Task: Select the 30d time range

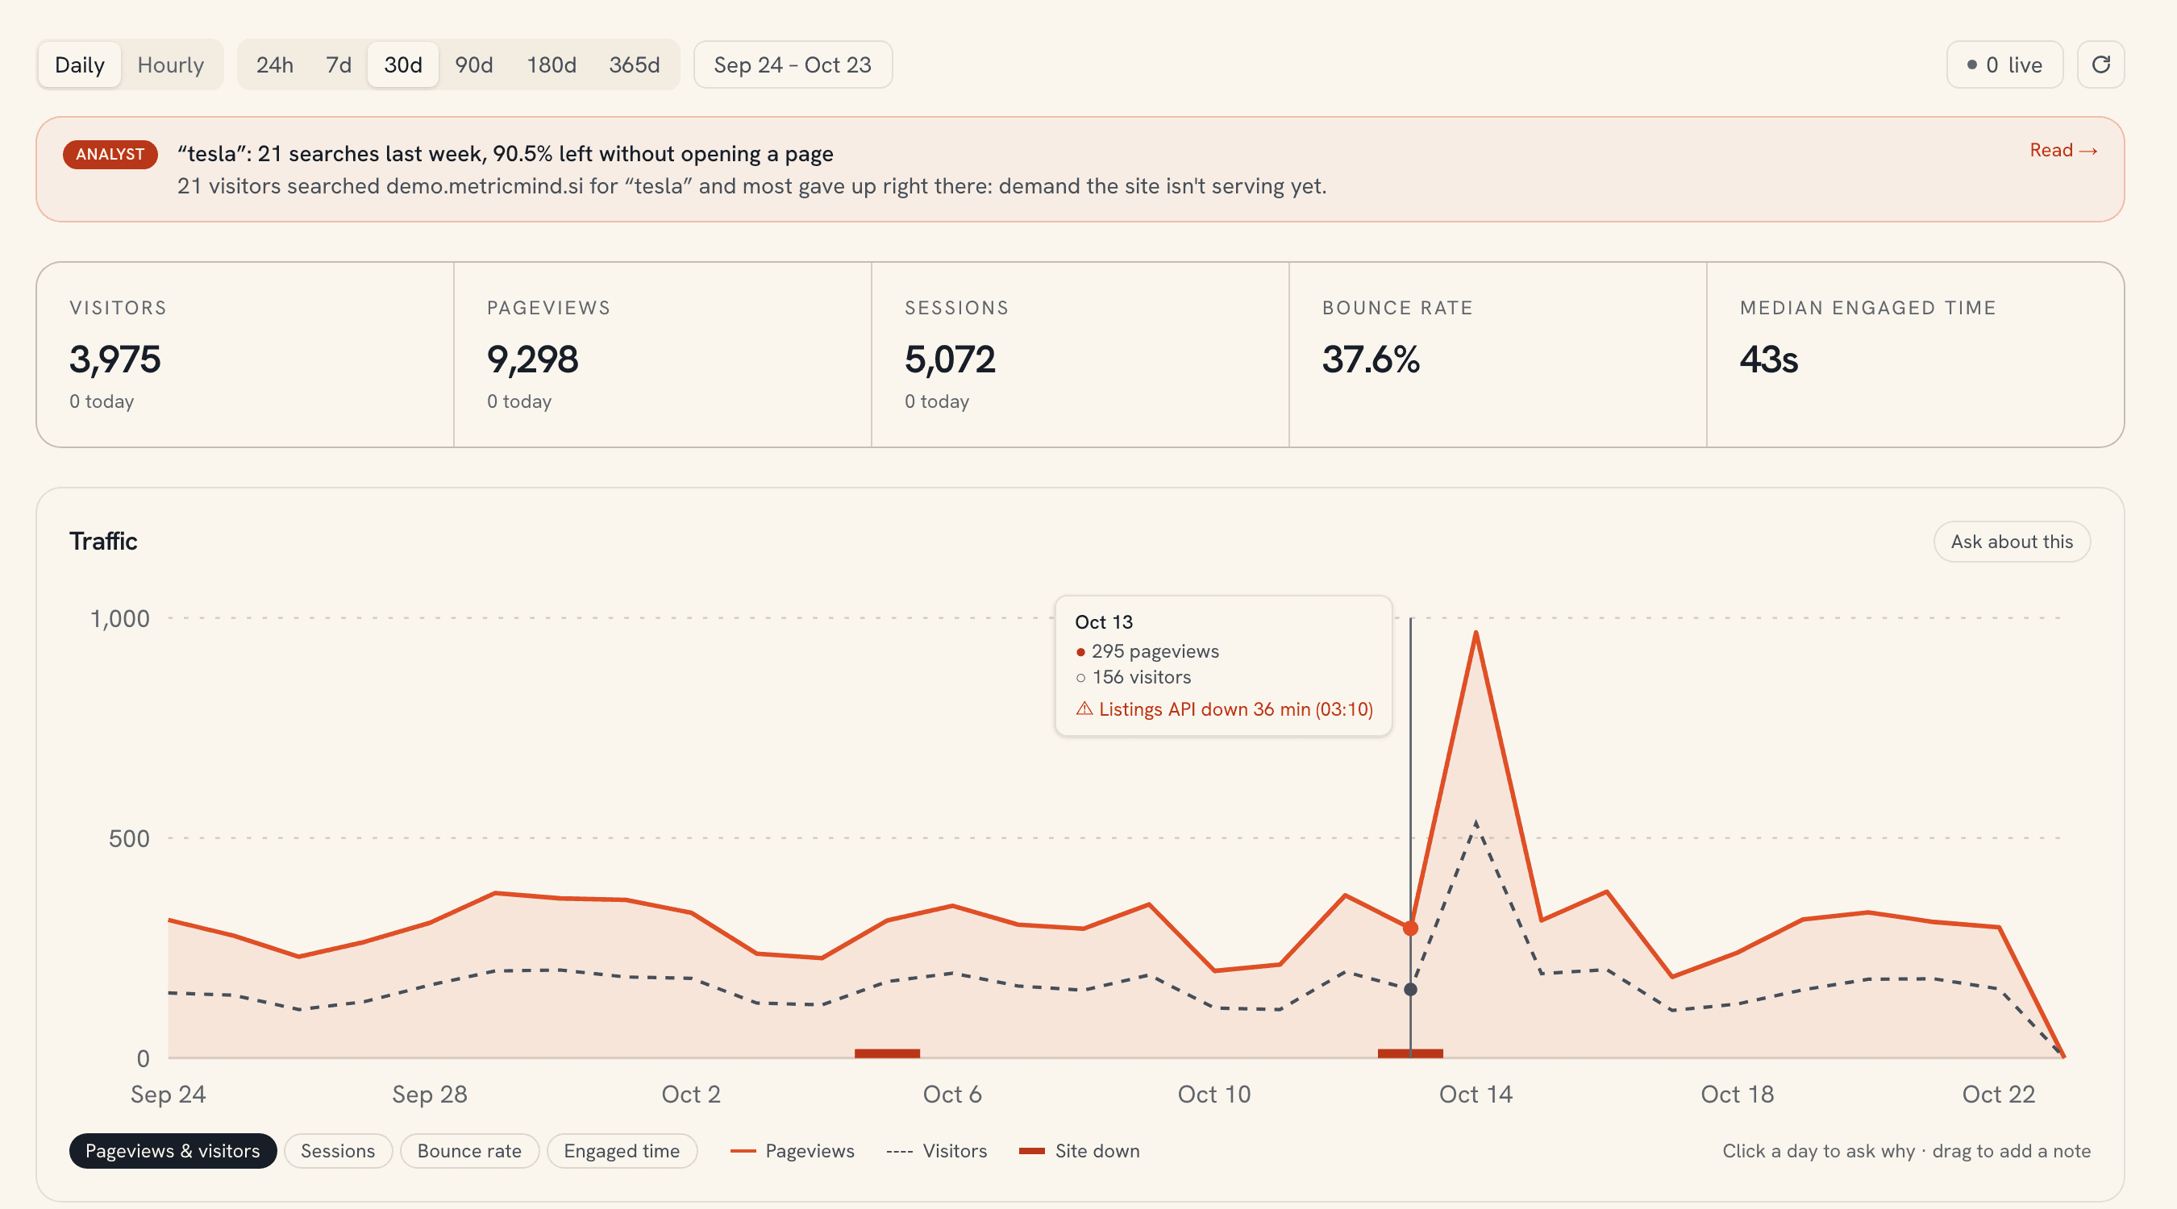Action: tap(403, 64)
